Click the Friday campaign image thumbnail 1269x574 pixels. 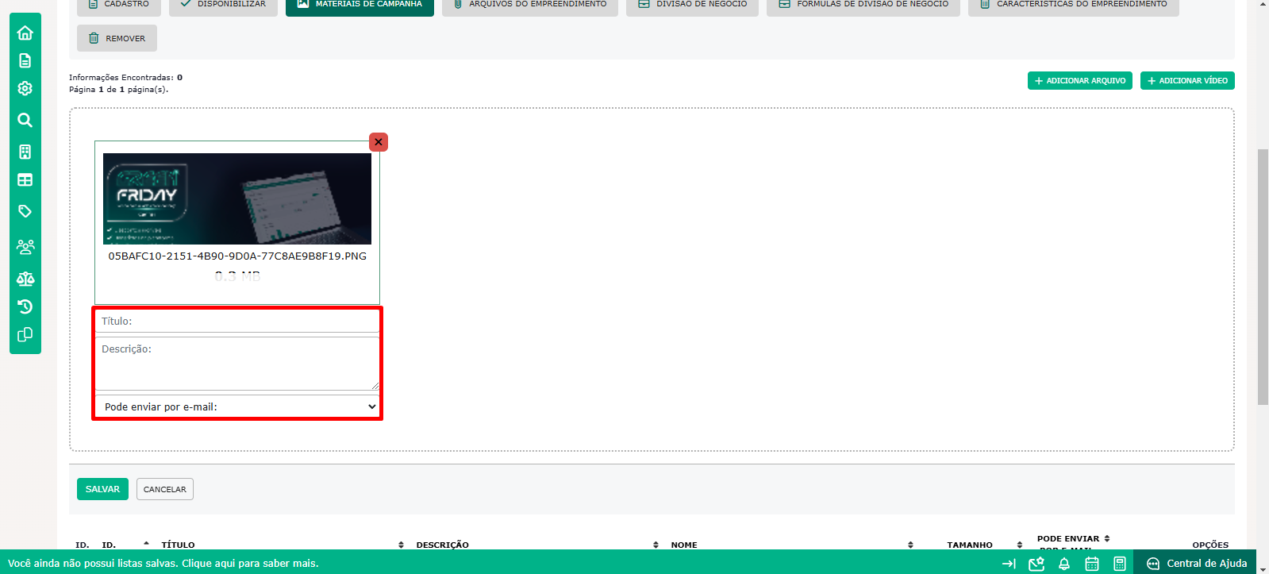[237, 198]
